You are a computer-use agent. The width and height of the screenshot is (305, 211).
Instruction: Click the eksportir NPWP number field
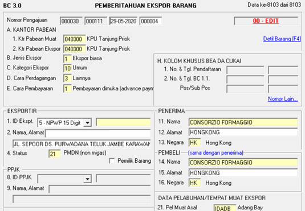[123, 122]
